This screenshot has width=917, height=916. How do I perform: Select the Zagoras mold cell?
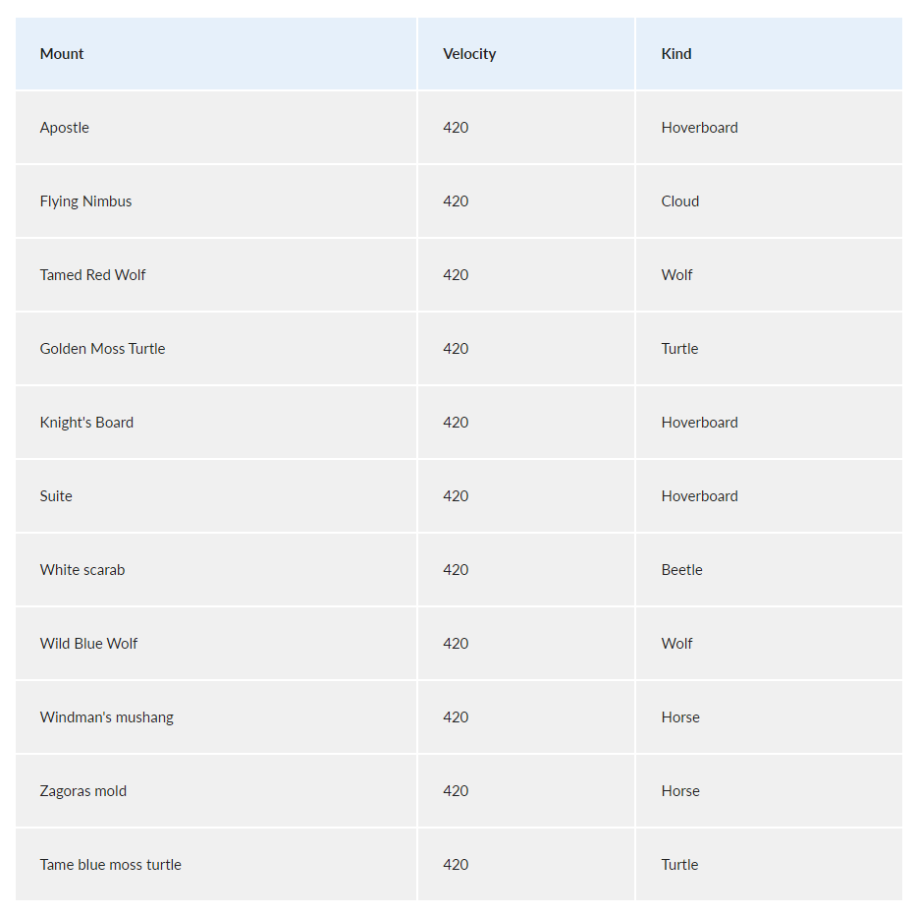[x=216, y=791]
